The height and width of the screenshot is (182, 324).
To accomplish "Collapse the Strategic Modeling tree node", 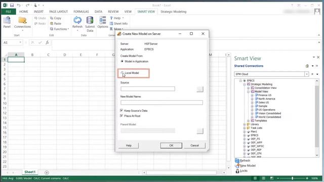I will [245, 84].
